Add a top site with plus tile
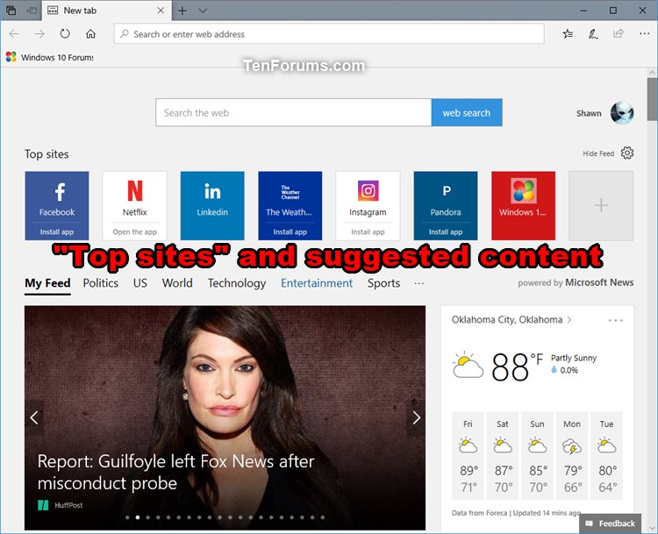 [601, 205]
